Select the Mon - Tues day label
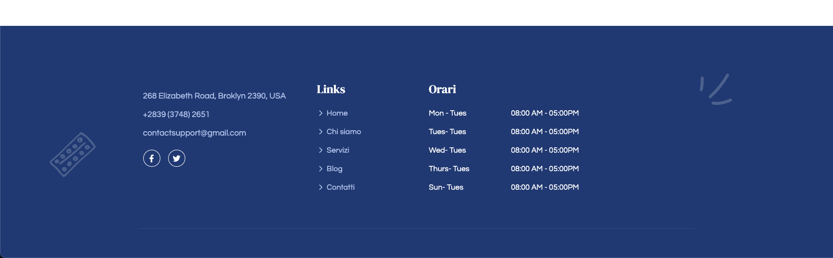Image resolution: width=833 pixels, height=258 pixels. (x=447, y=113)
